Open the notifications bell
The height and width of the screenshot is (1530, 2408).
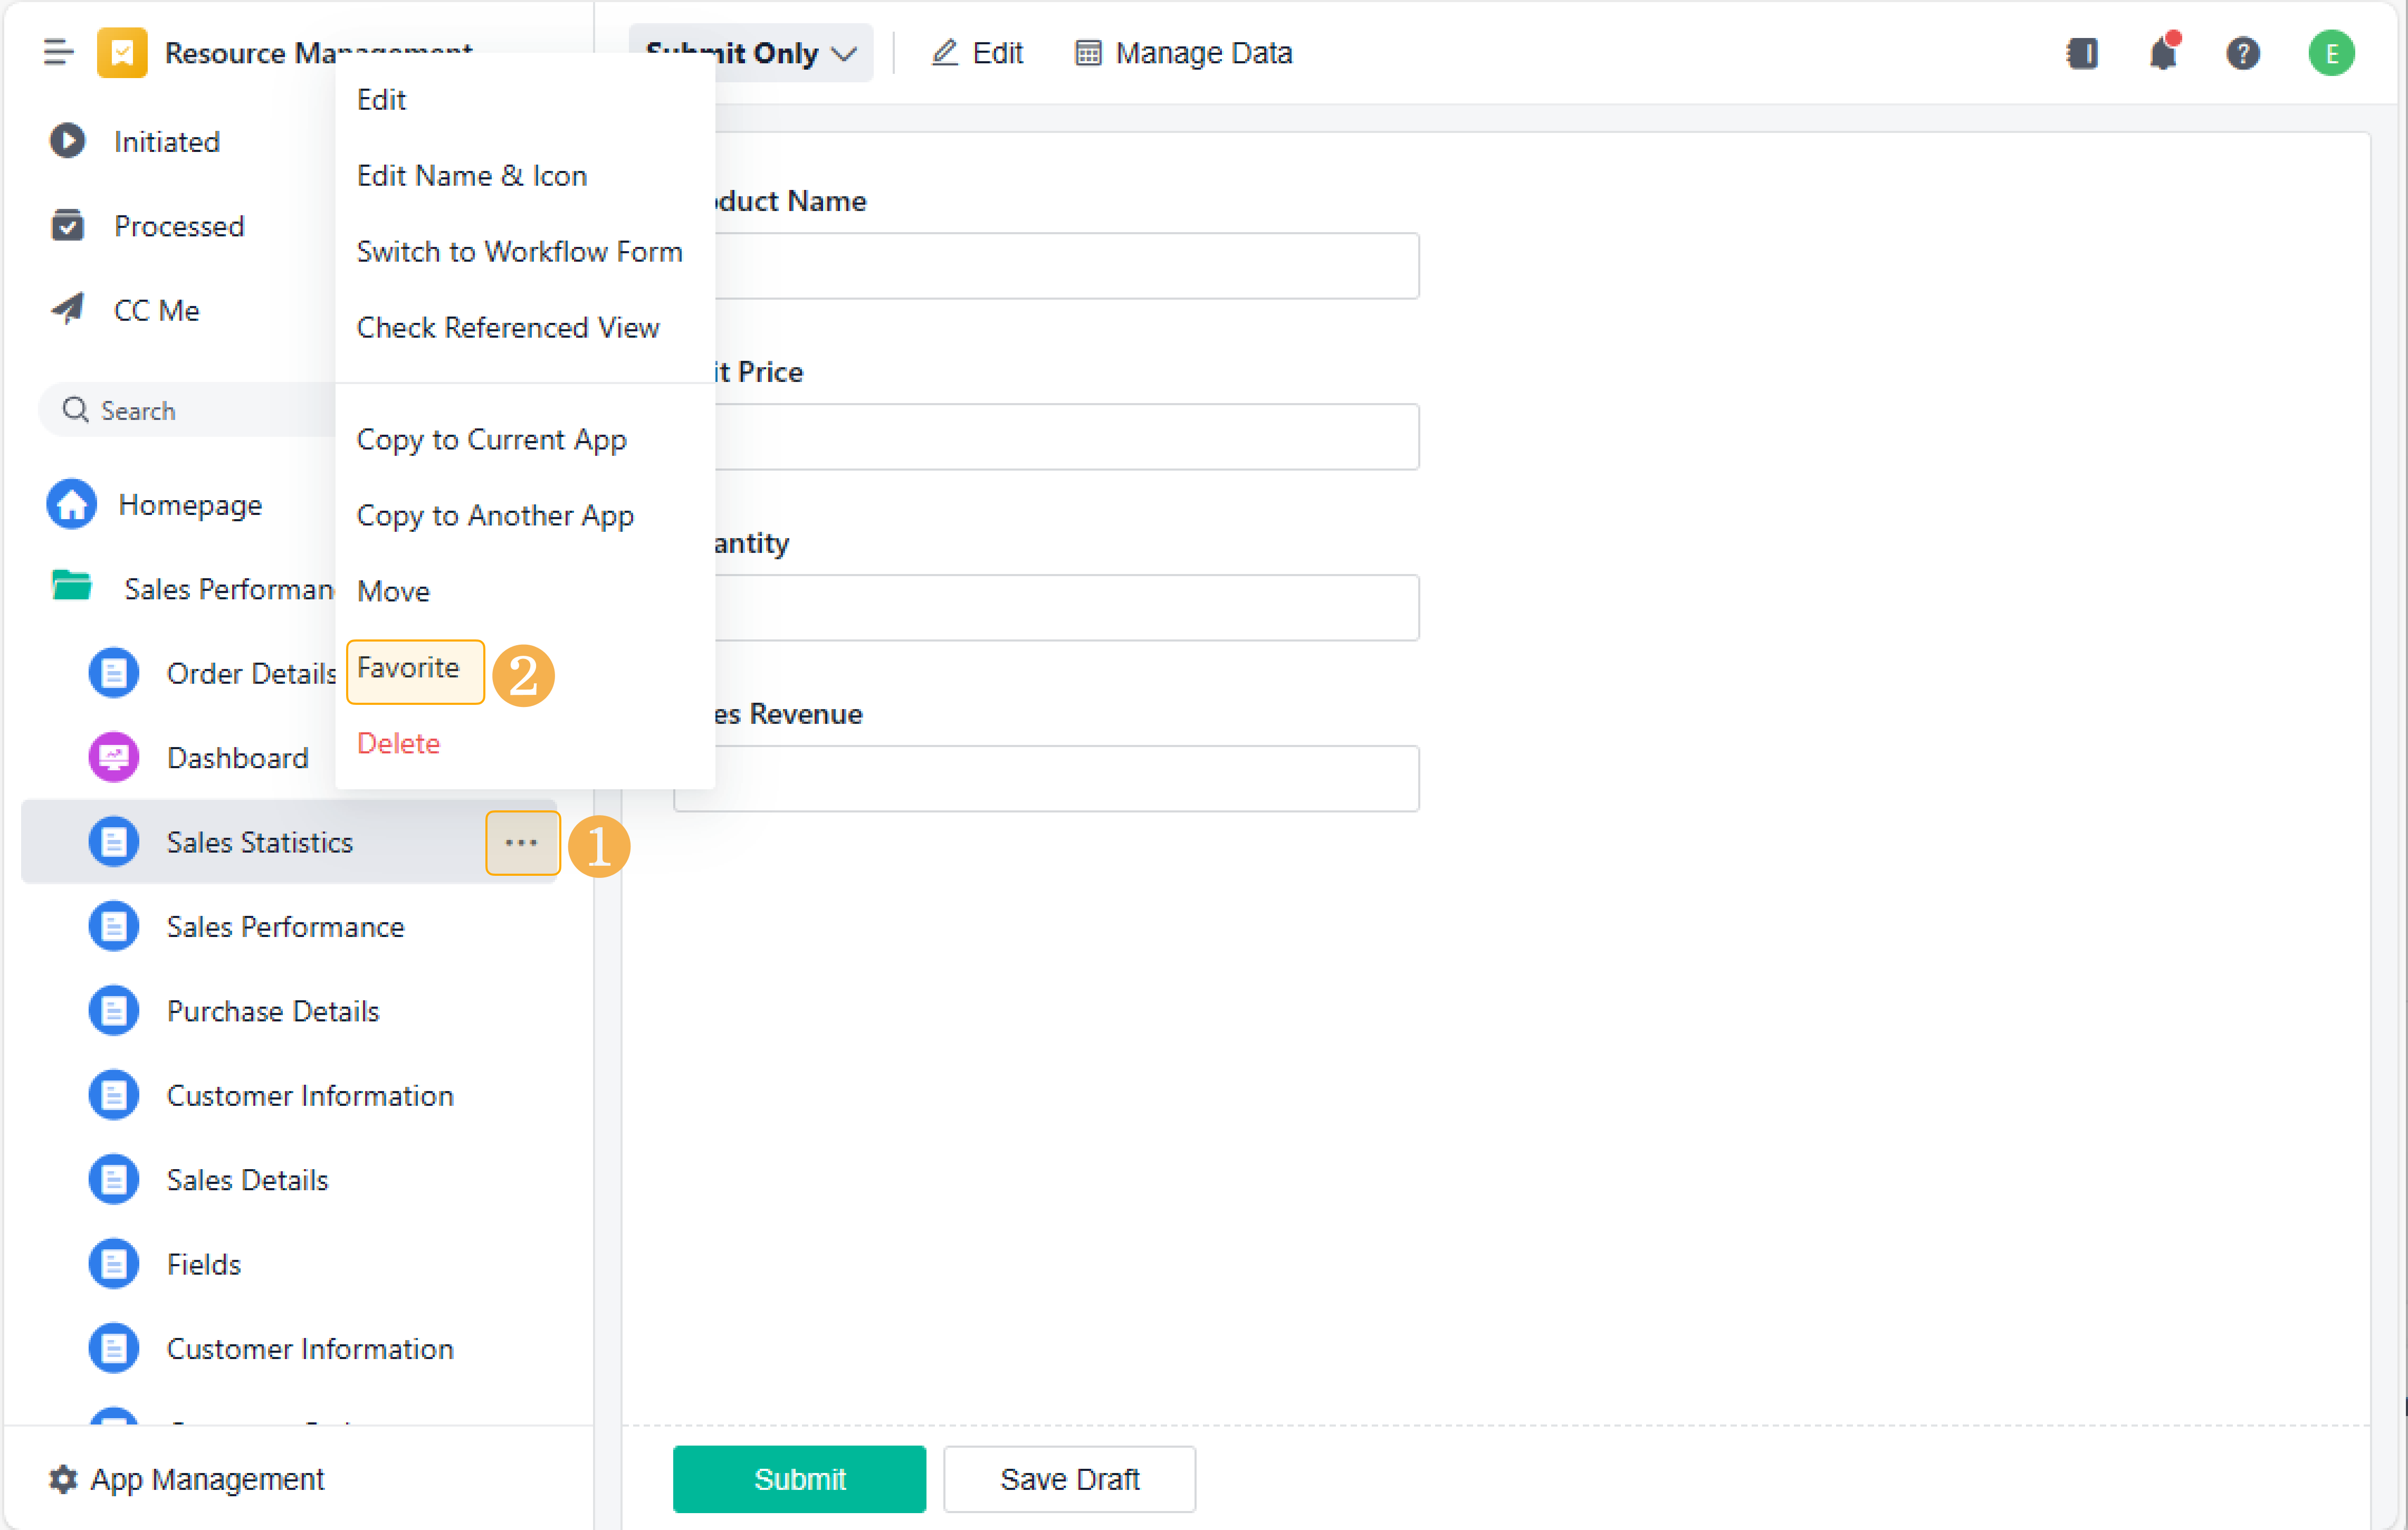pyautogui.click(x=2162, y=53)
